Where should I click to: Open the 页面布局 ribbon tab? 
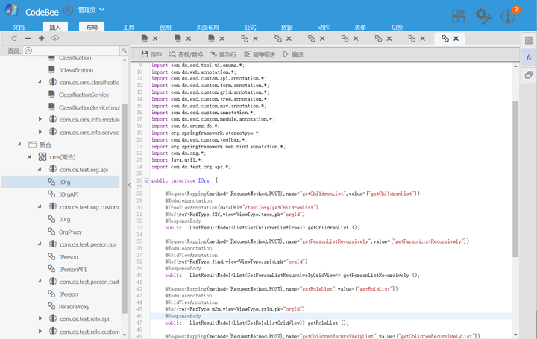(x=207, y=27)
